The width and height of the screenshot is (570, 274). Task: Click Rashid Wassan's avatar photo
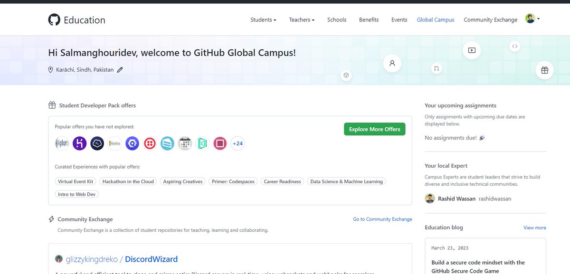tap(430, 198)
